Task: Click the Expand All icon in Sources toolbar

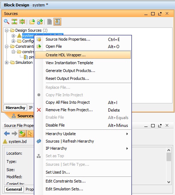Action: click(22, 22)
